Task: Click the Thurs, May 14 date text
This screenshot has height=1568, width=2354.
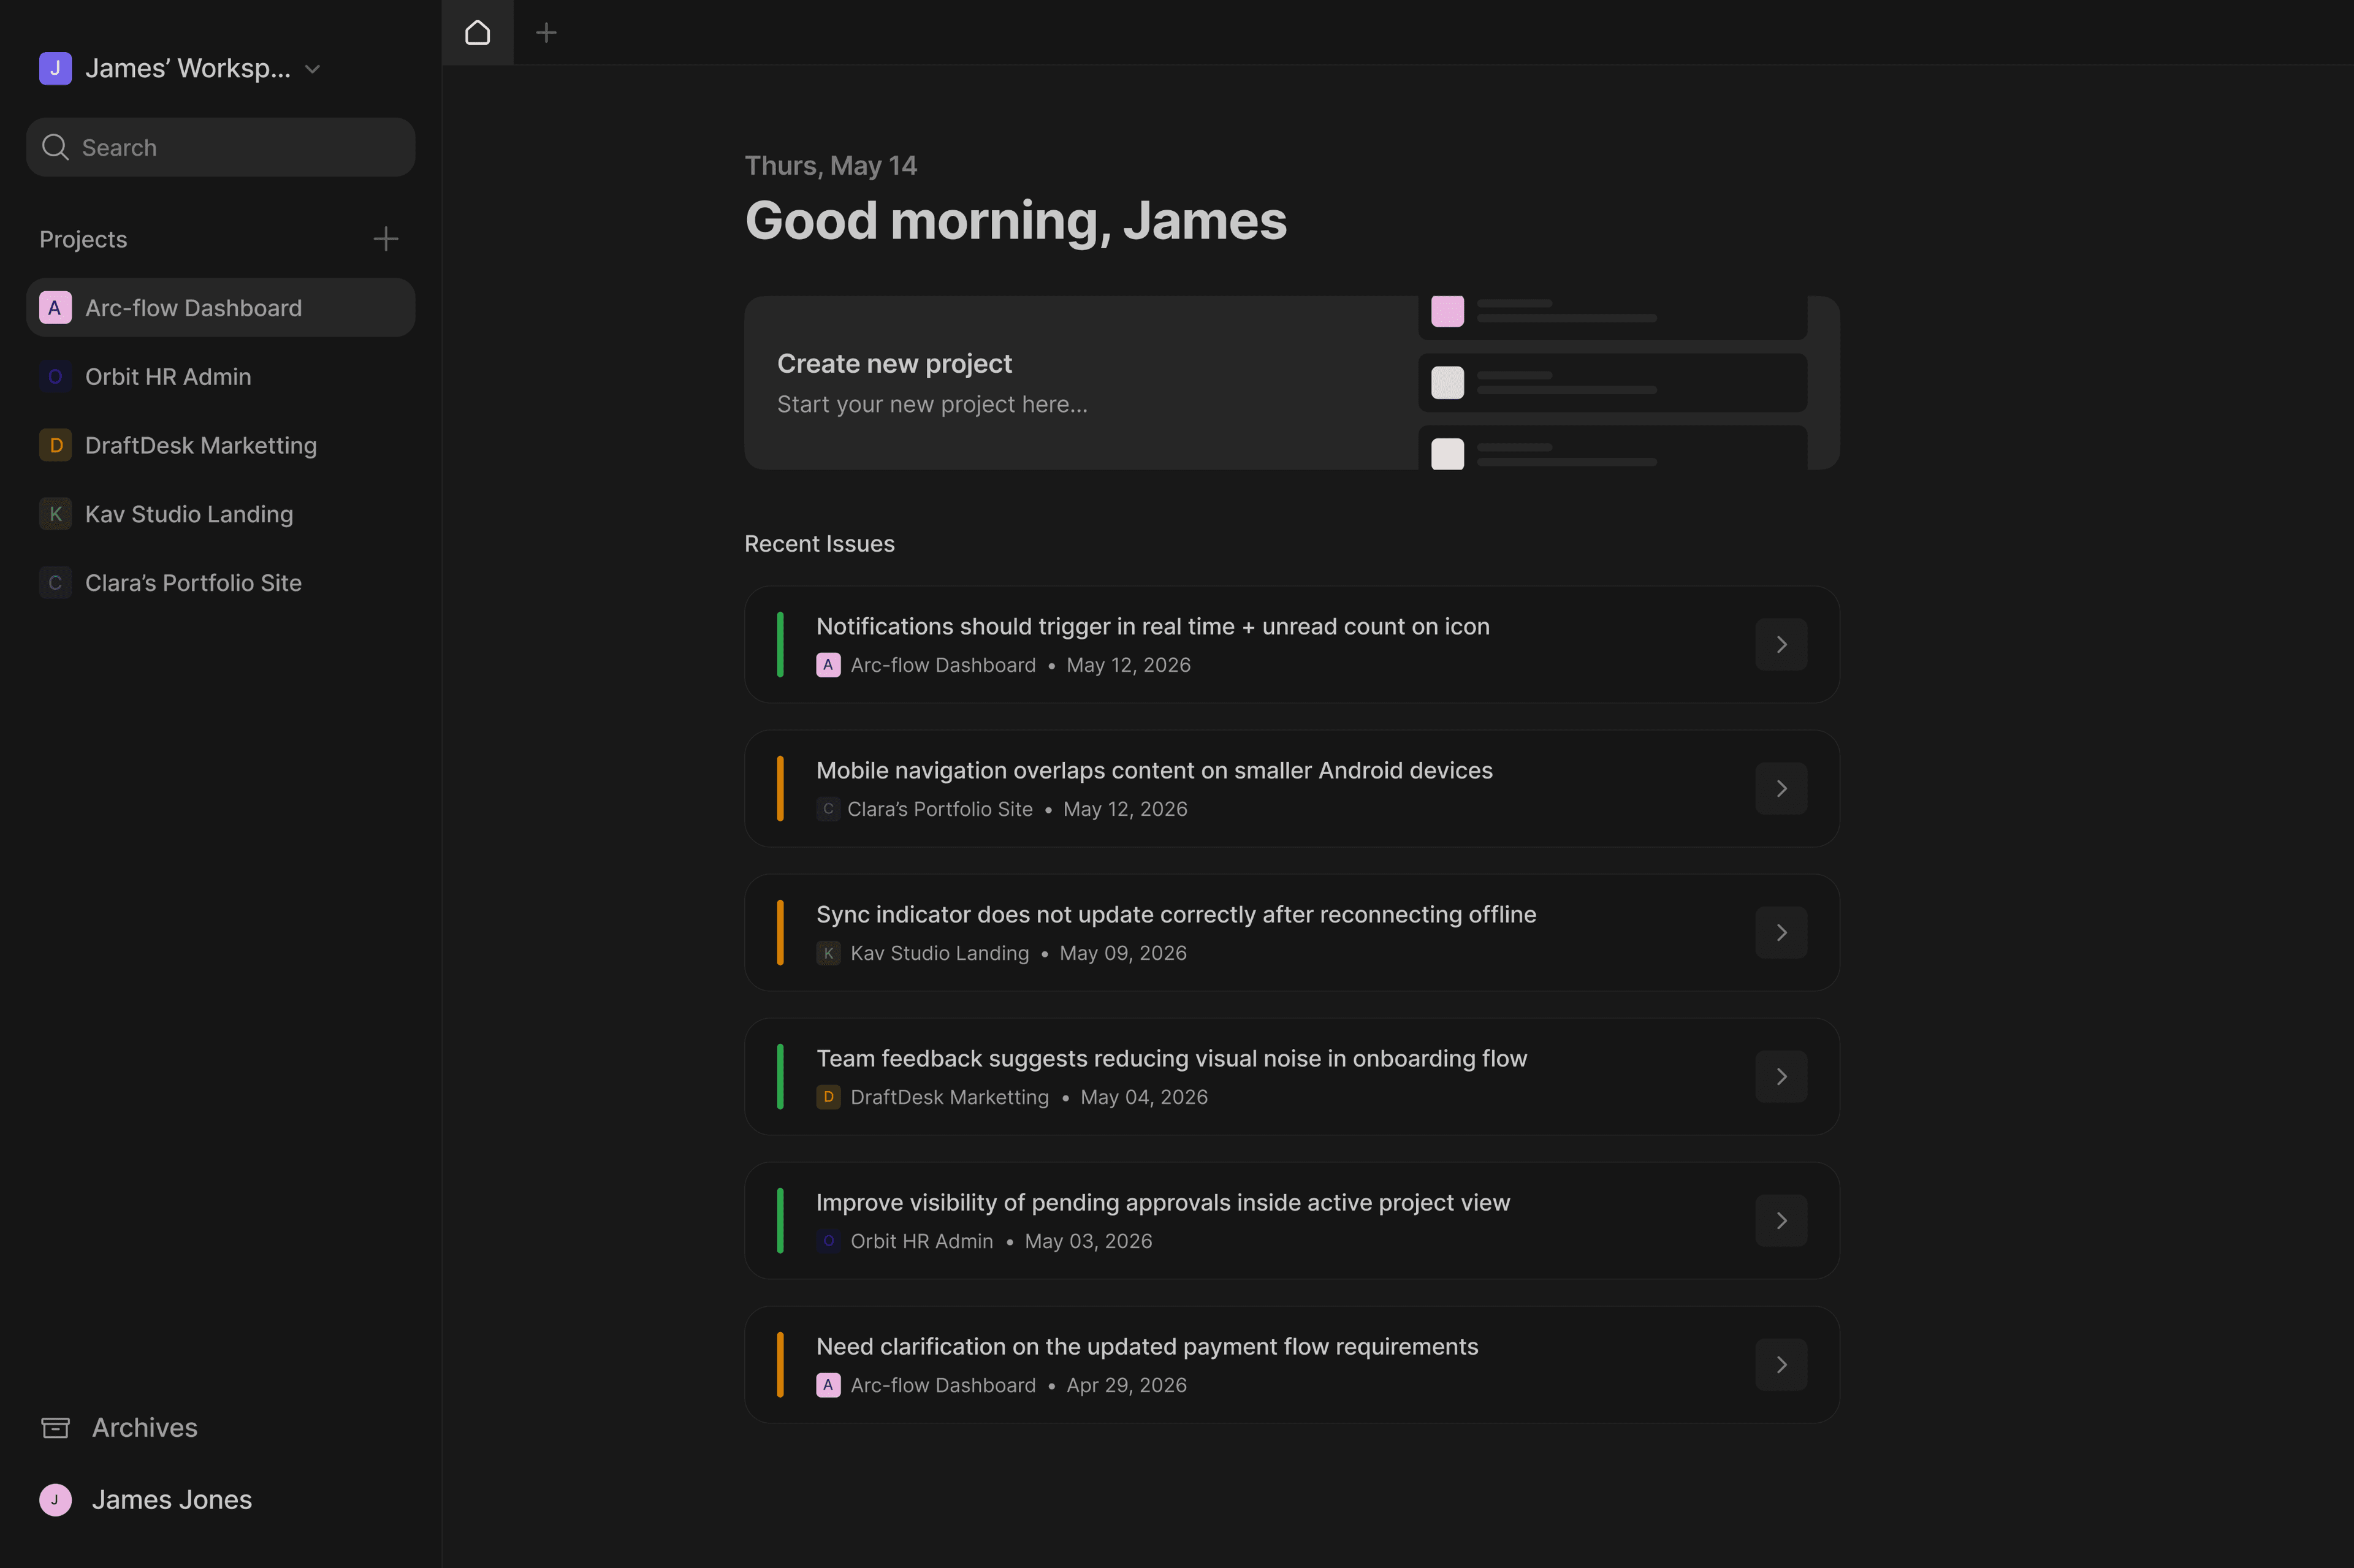Action: [830, 165]
